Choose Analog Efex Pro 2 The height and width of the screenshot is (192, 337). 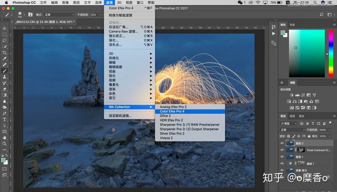pyautogui.click(x=190, y=107)
